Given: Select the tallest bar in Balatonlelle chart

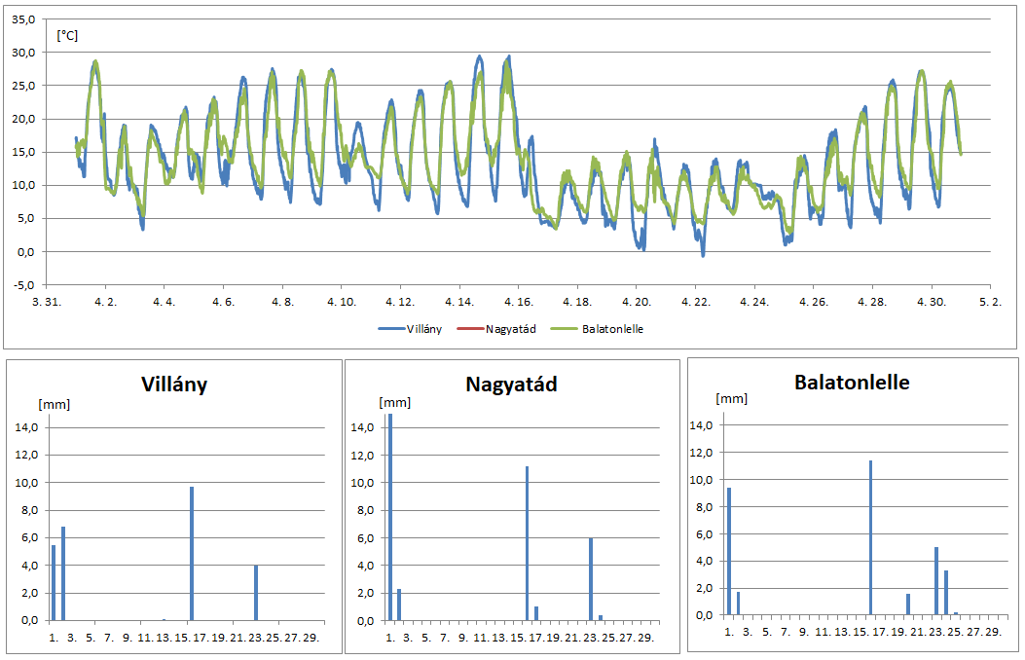Looking at the screenshot, I should (870, 537).
